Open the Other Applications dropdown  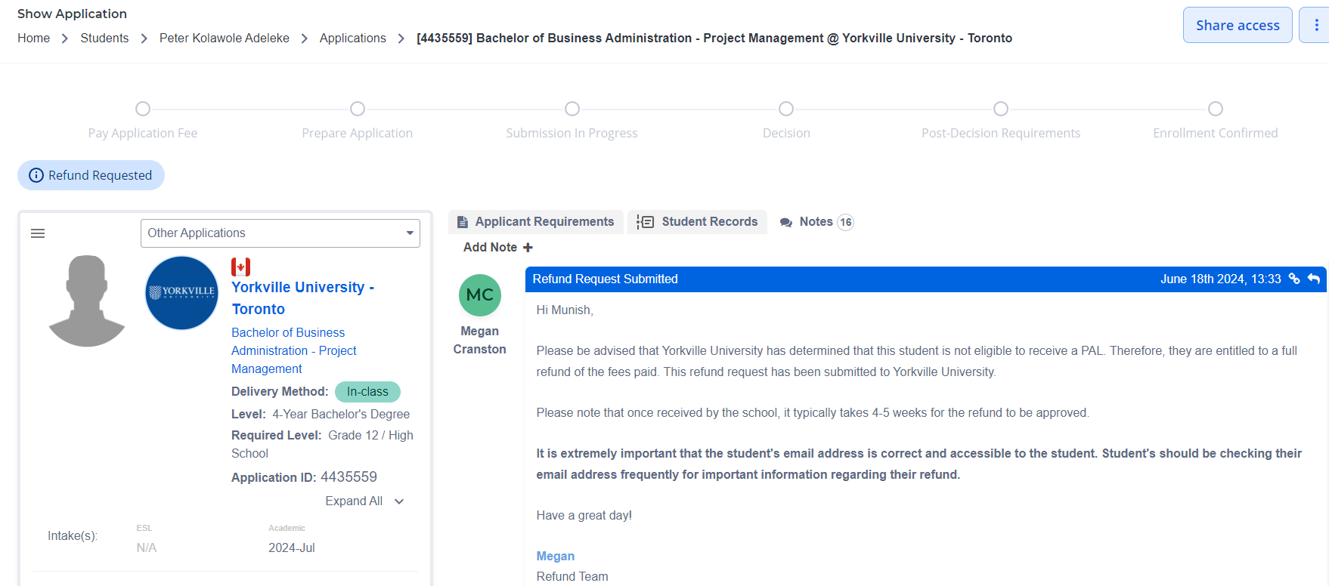[280, 233]
